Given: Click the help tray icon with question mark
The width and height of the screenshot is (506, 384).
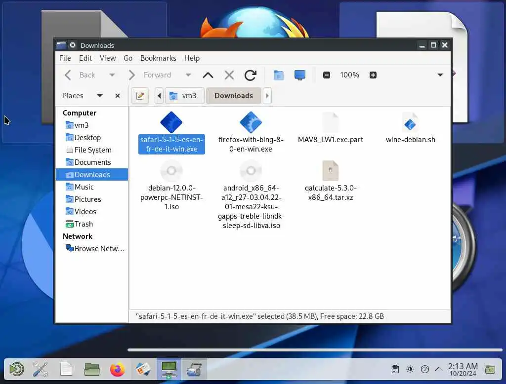Looking at the screenshot, I should pyautogui.click(x=425, y=369).
